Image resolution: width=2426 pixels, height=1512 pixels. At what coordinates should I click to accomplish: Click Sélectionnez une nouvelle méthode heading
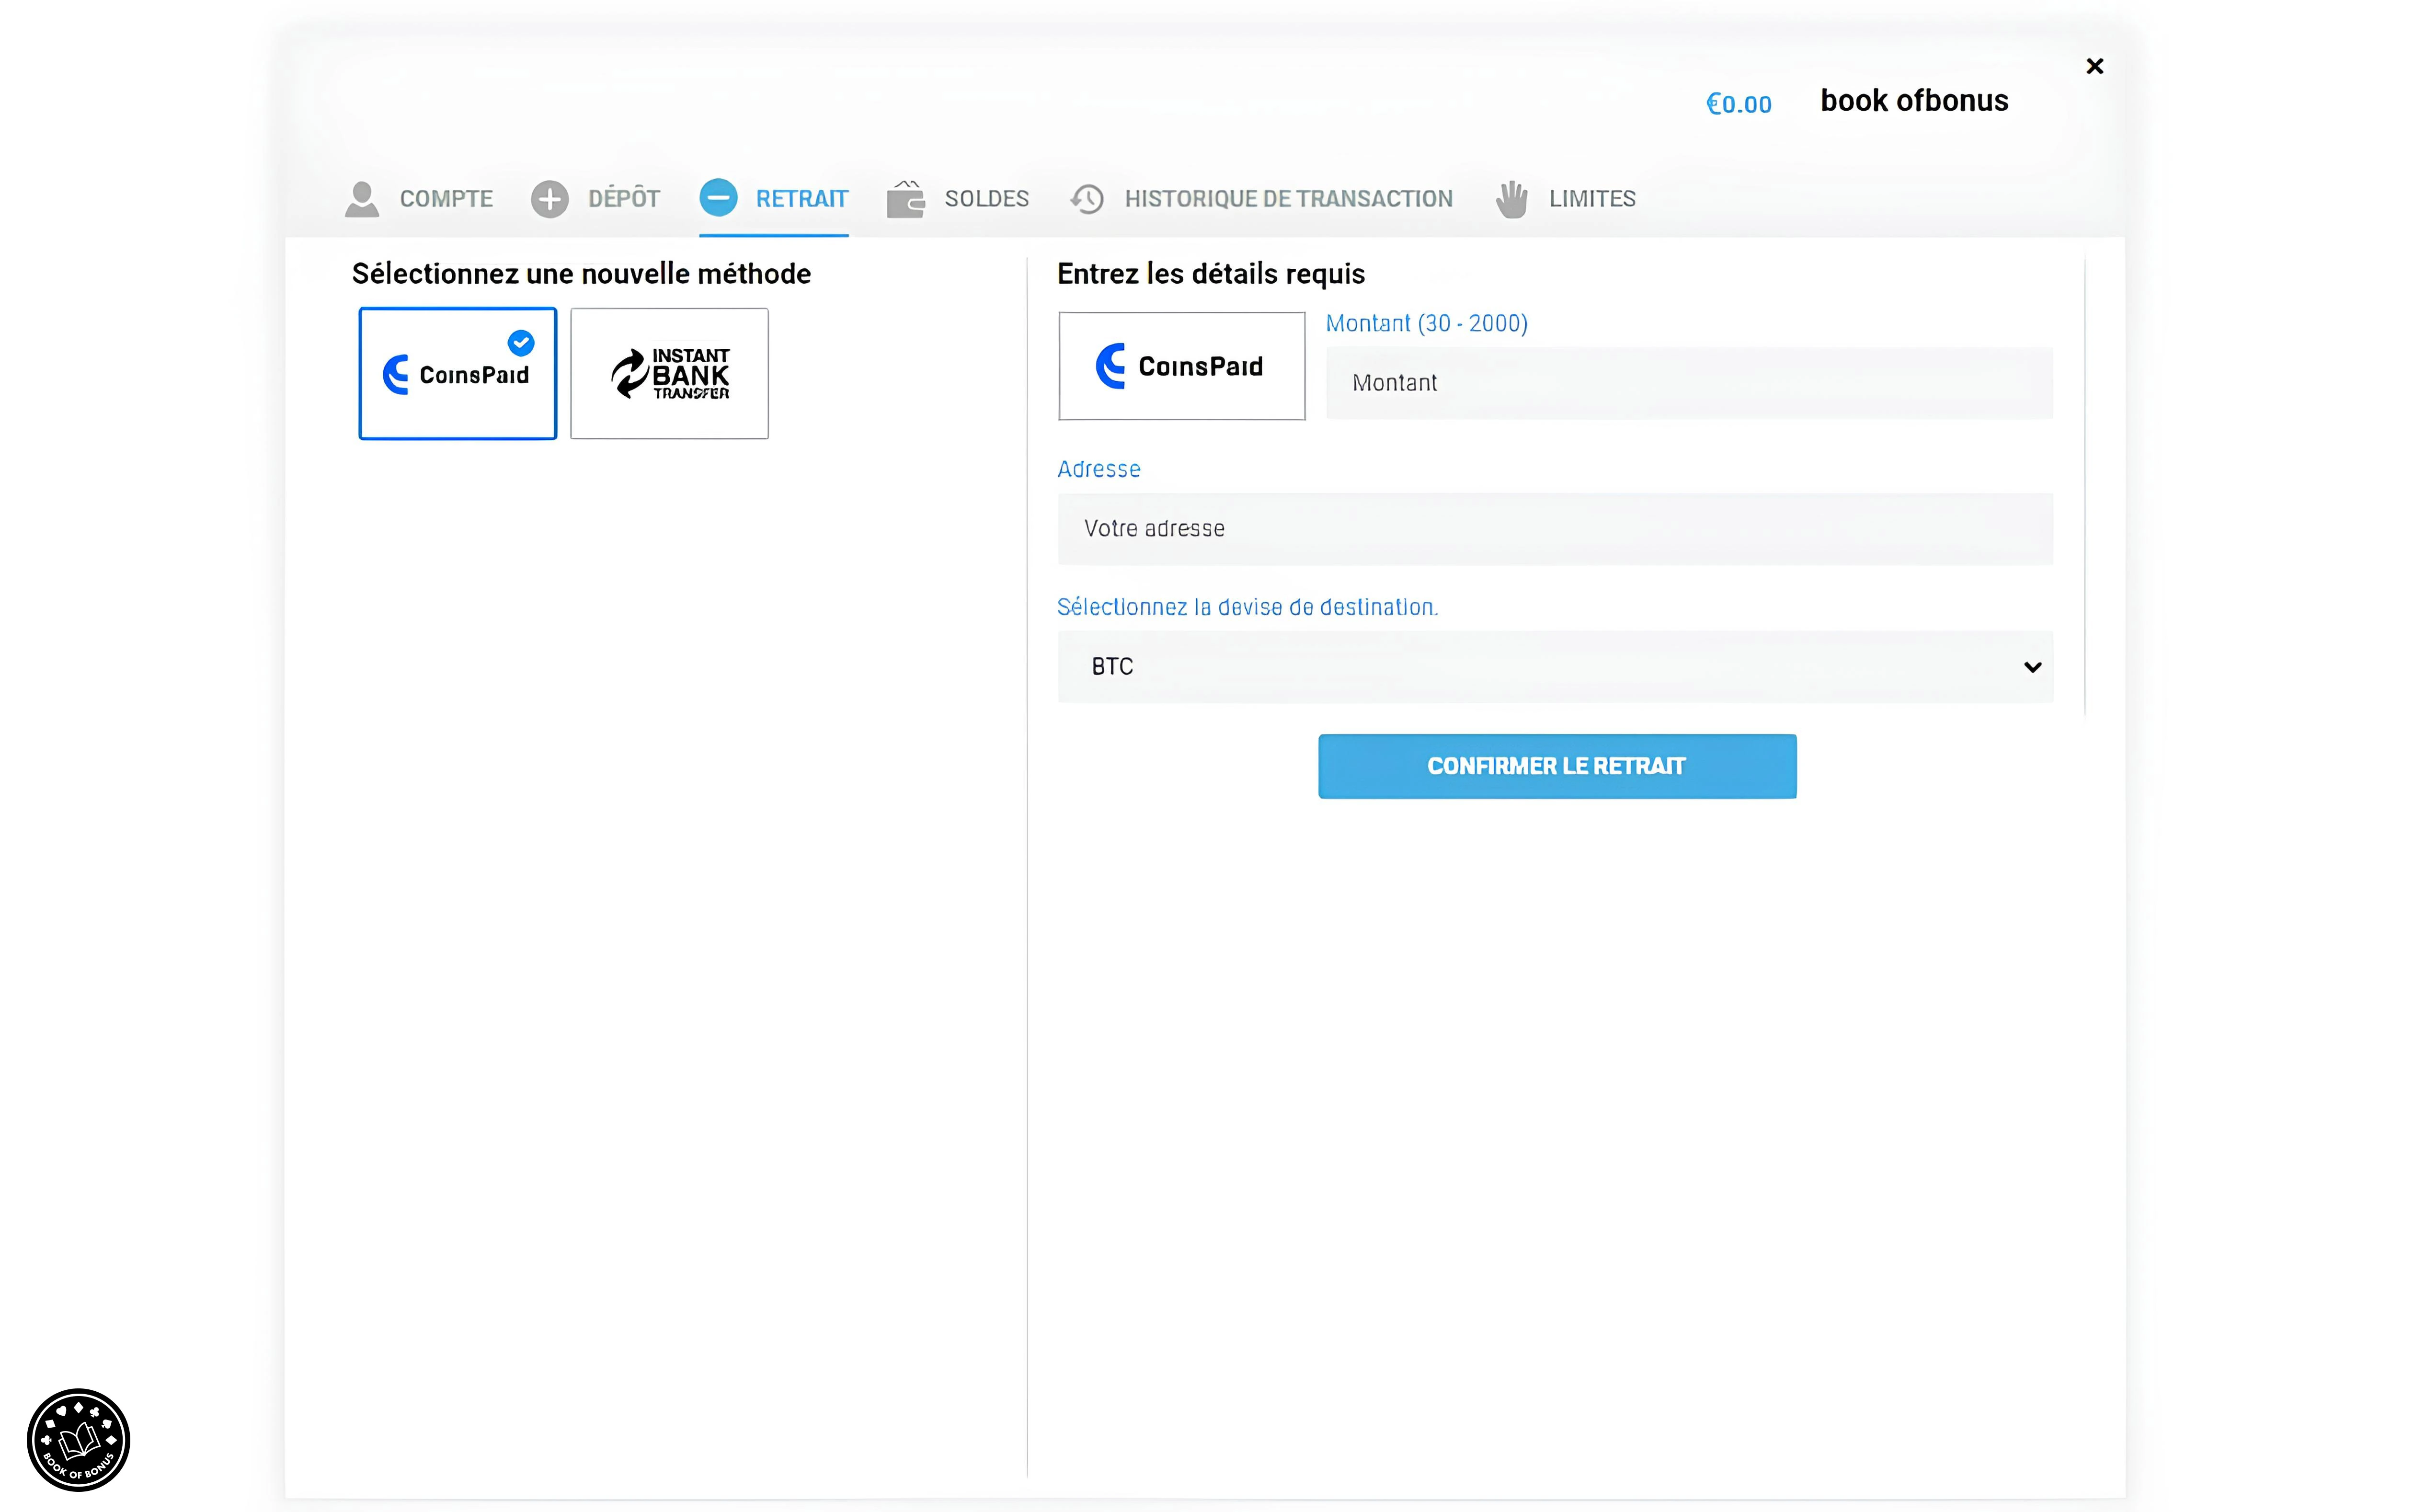coord(581,274)
